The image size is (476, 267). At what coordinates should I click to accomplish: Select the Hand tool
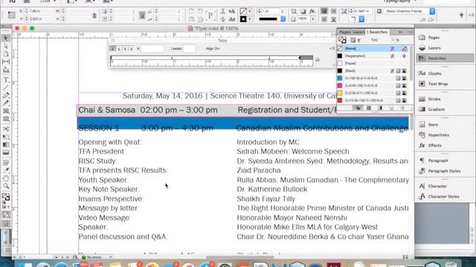6,178
